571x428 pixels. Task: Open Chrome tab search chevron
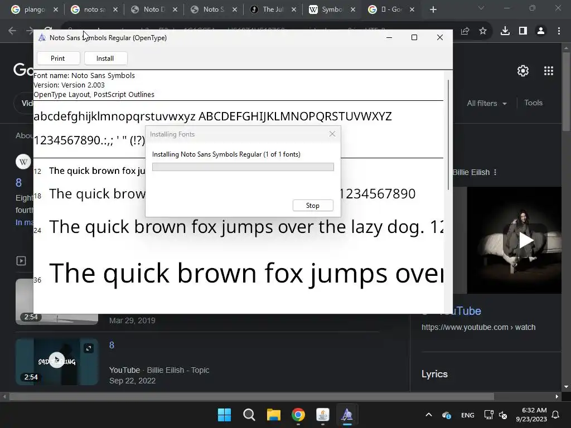481,8
